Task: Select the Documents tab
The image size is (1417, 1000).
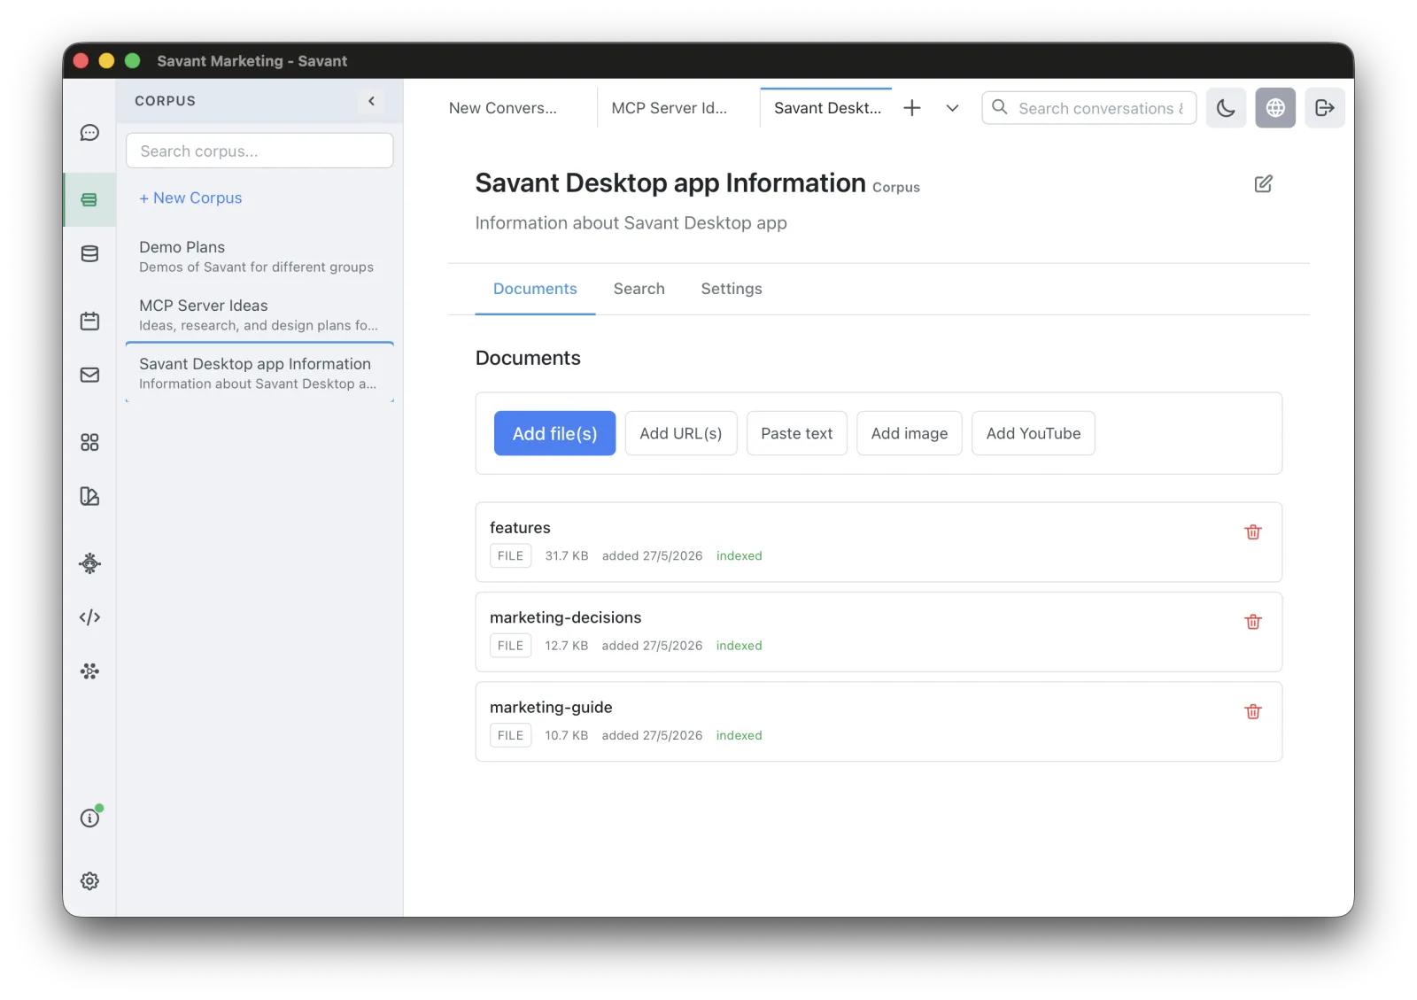Action: 535,289
